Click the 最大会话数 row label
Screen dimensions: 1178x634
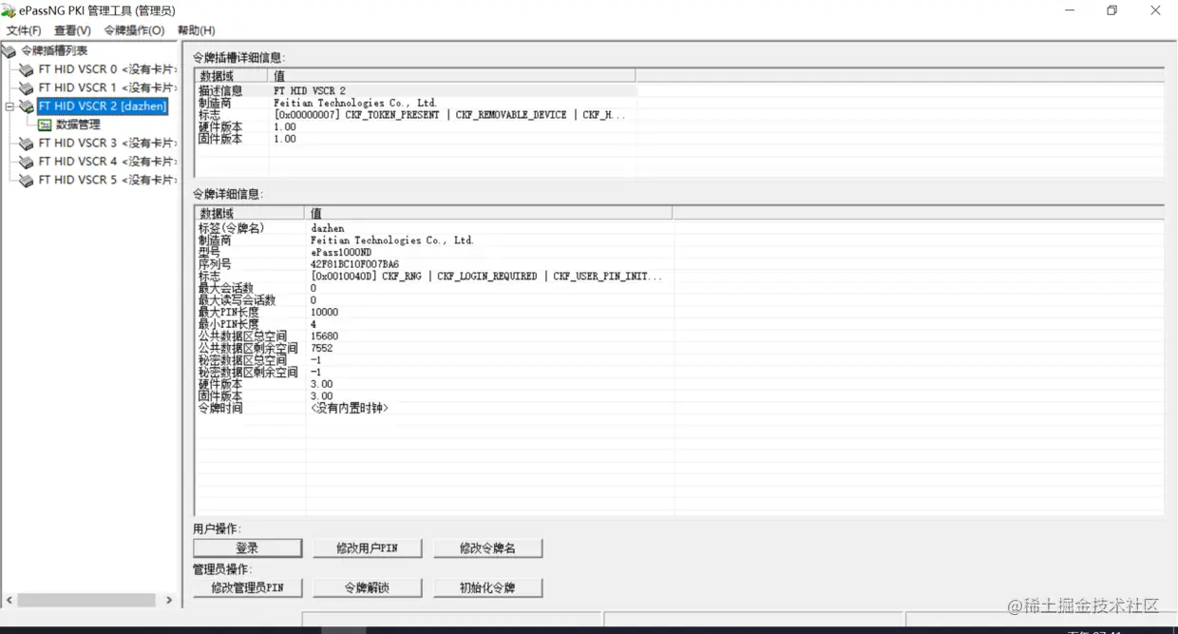click(225, 288)
